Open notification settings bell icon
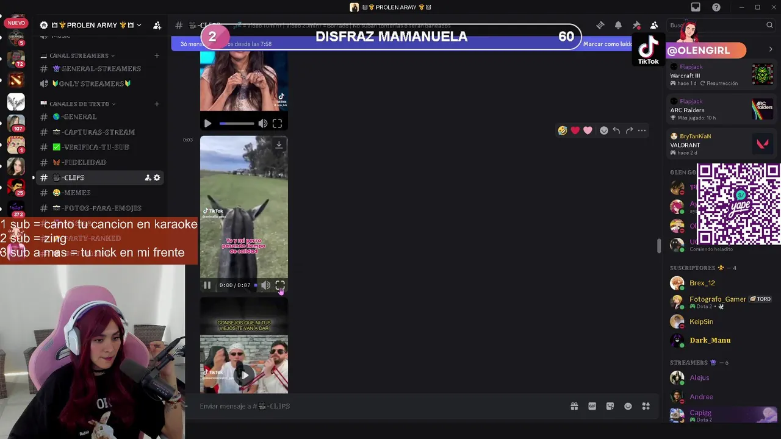The width and height of the screenshot is (781, 439). pyautogui.click(x=618, y=25)
